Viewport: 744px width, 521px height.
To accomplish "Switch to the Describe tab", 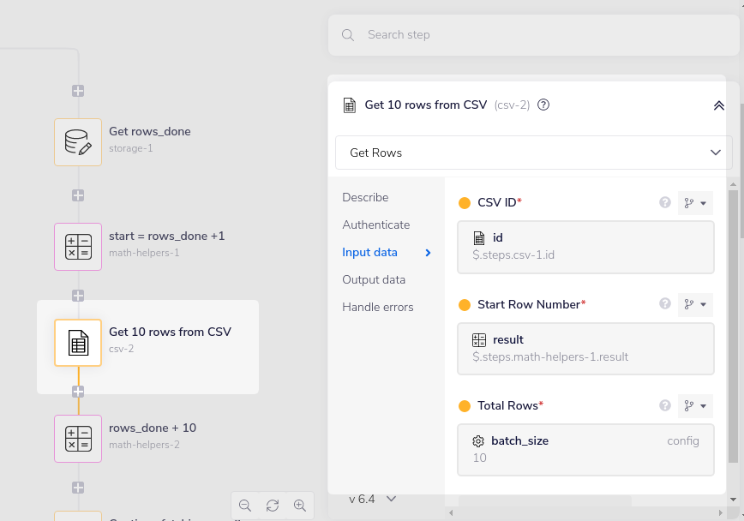I will [365, 197].
